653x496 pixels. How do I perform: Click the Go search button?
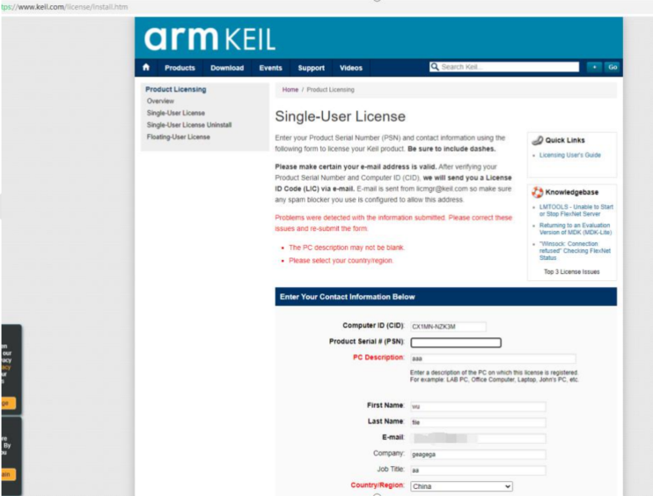[613, 67]
